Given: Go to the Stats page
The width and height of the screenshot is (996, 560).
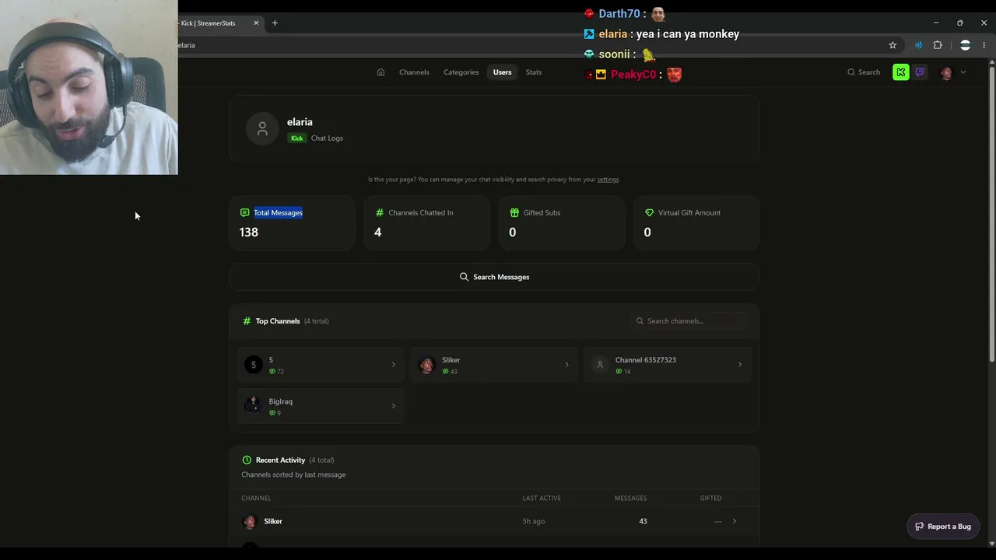Looking at the screenshot, I should (534, 72).
